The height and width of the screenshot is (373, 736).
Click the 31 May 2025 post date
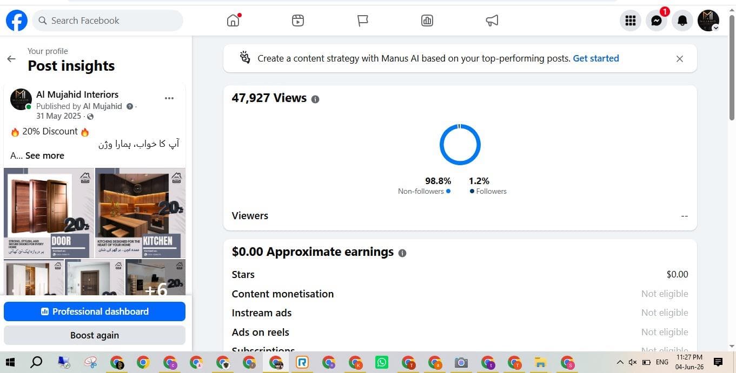58,116
